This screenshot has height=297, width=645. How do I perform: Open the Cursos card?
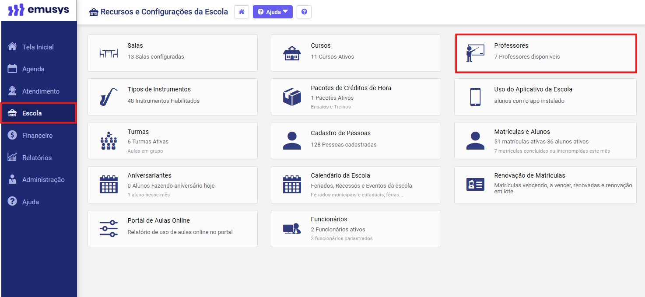(x=355, y=53)
